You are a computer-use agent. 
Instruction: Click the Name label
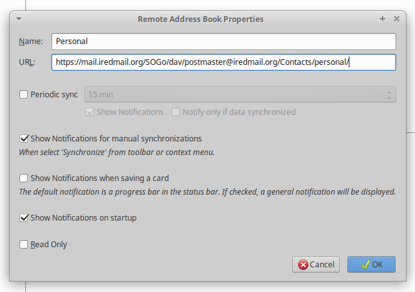pos(31,42)
